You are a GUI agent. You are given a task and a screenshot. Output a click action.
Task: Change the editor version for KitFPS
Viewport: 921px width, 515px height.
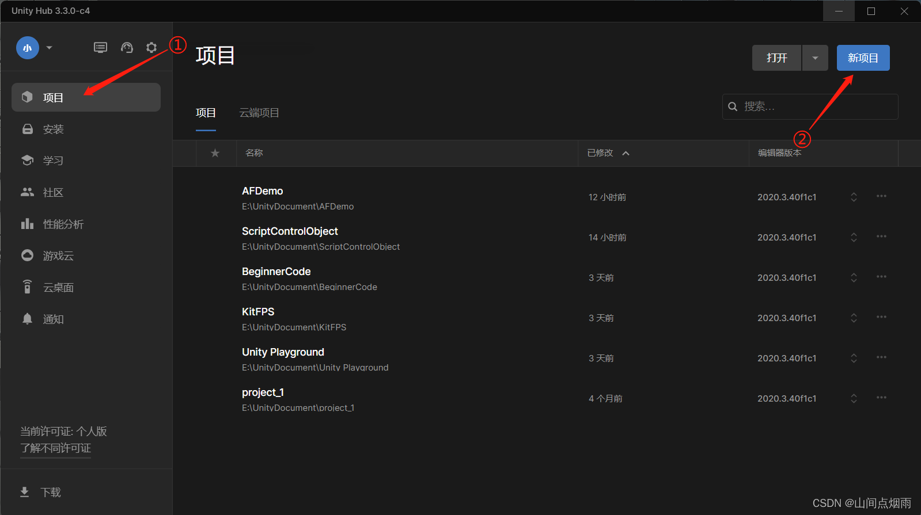coord(854,318)
